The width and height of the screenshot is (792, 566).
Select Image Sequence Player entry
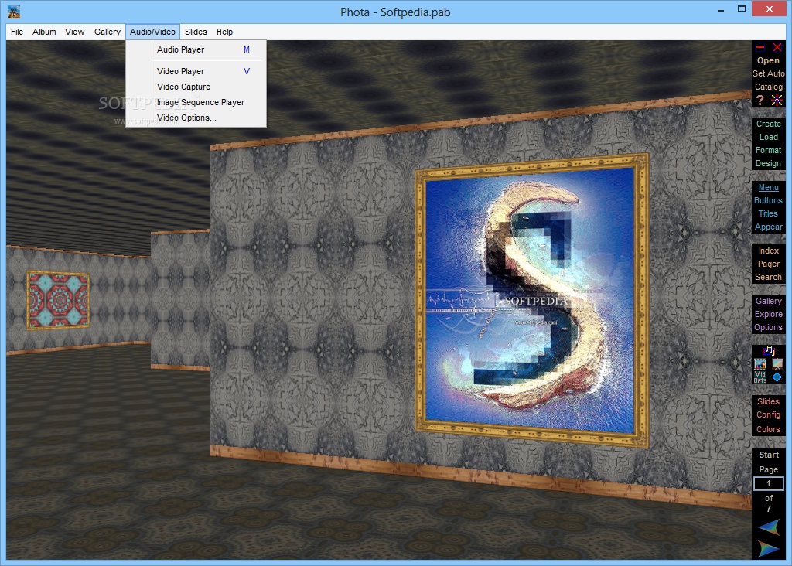(196, 102)
